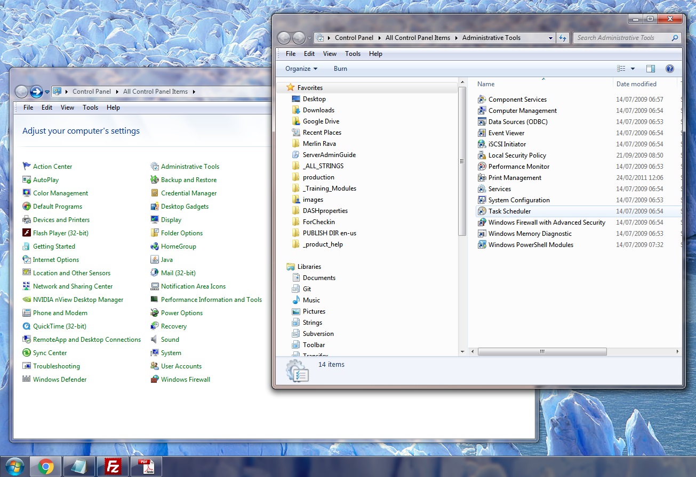Select Downloads in Favorites

click(318, 110)
